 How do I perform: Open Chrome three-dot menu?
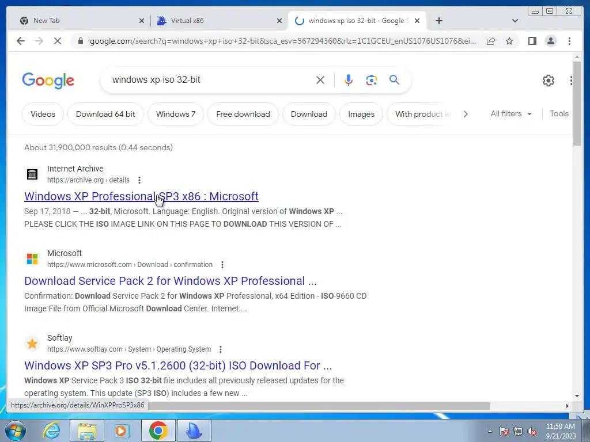click(569, 41)
